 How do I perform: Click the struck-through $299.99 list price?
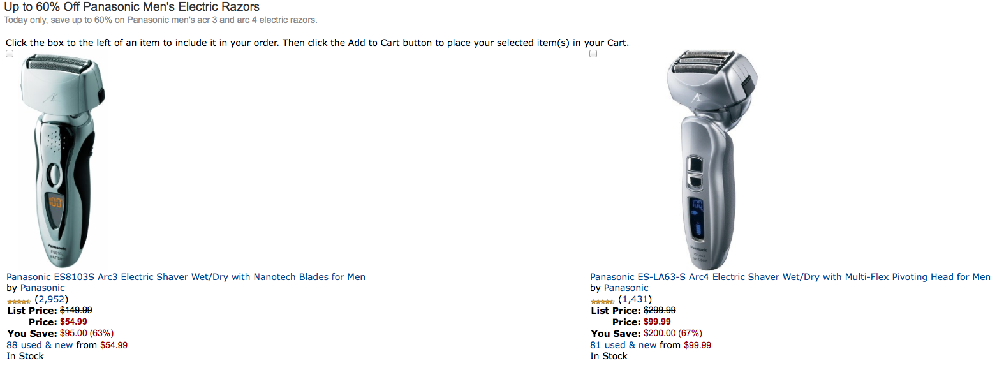click(660, 311)
